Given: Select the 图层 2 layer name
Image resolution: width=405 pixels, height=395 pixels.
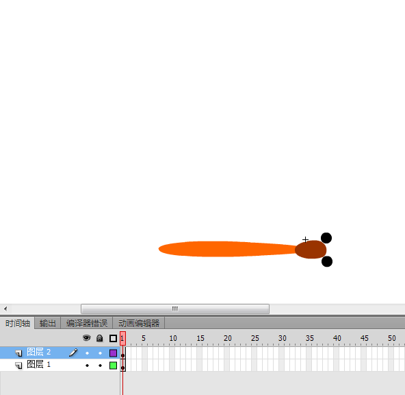Looking at the screenshot, I should pos(39,352).
